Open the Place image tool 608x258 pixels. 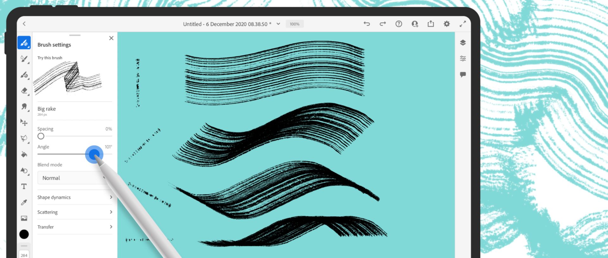24,218
